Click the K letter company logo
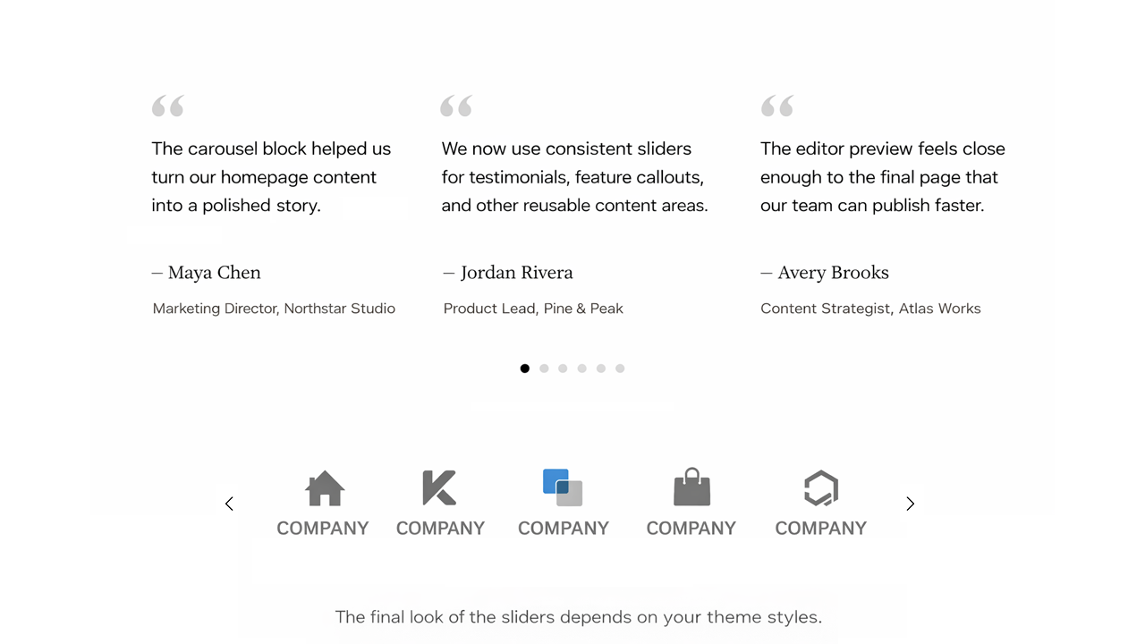This screenshot has height=644, width=1145. [x=439, y=488]
